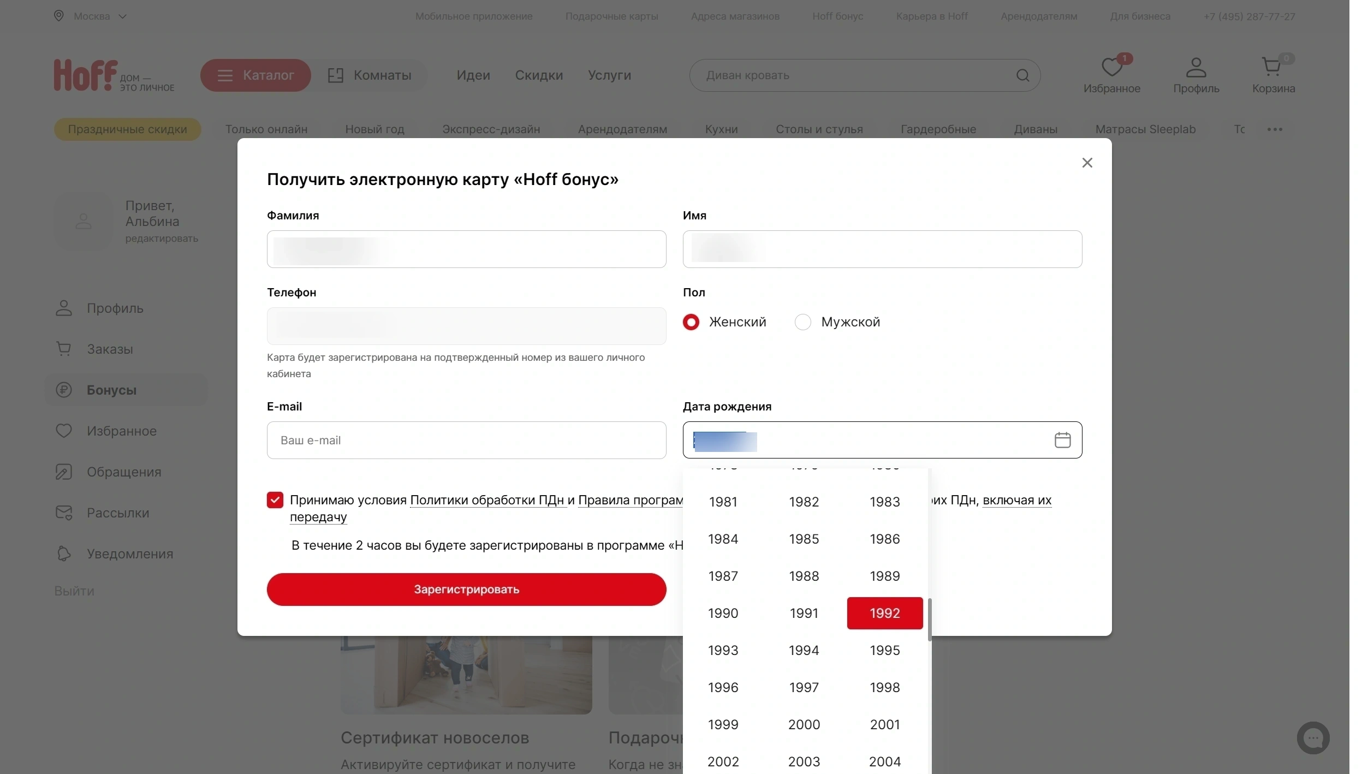Open the Каталог menu button
The image size is (1362, 774).
pos(255,75)
